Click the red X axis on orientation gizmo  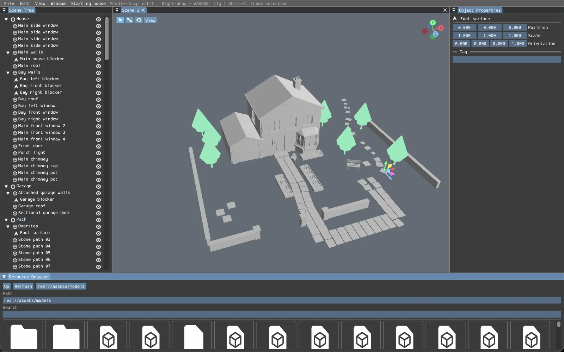[x=441, y=28]
